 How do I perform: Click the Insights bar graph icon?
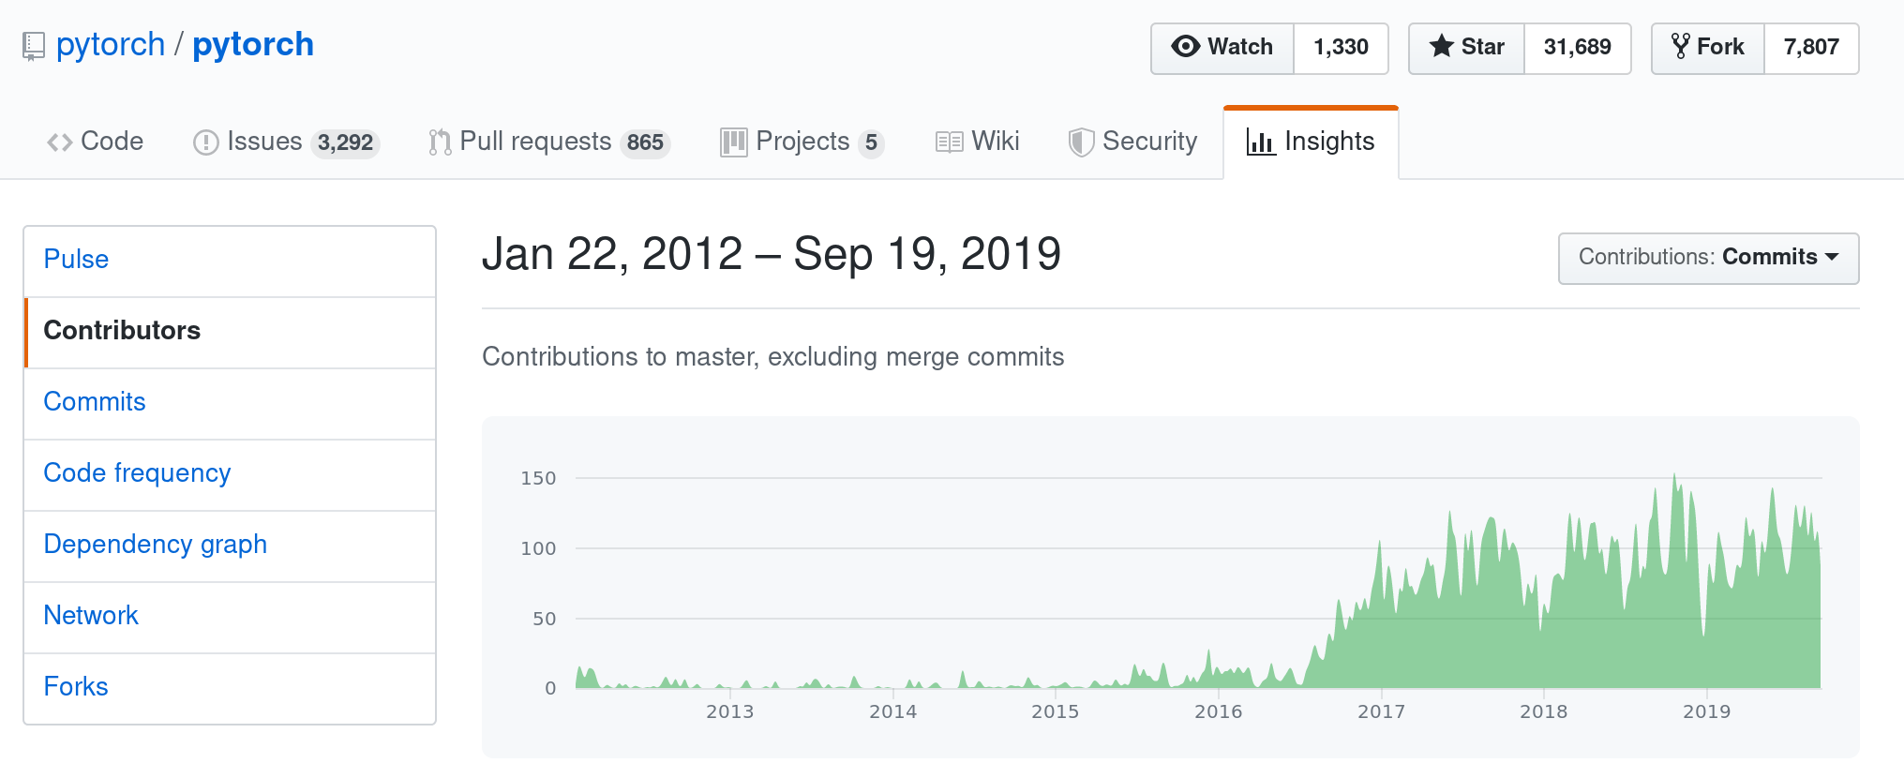1261,142
